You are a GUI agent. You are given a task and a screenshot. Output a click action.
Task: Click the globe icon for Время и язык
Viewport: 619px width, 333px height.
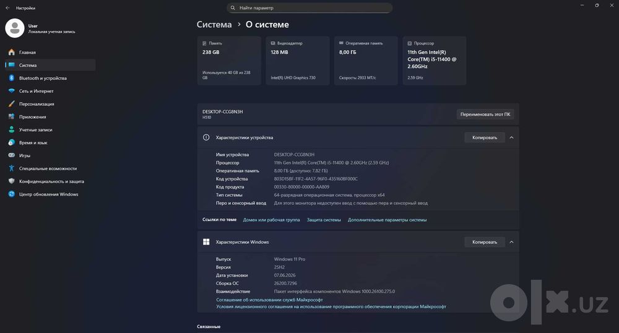coord(11,142)
